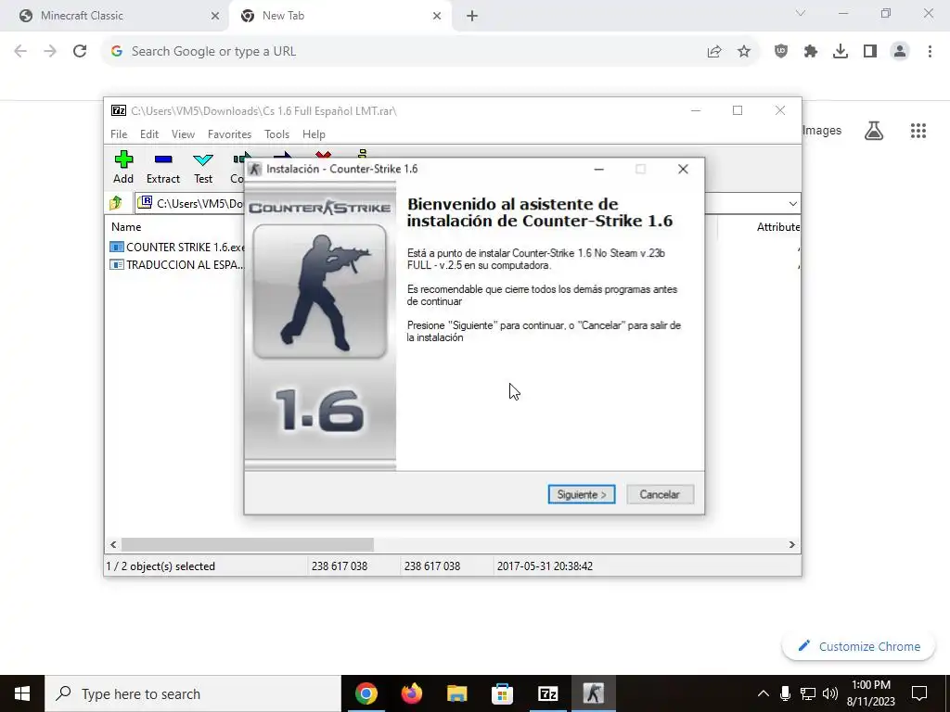Toggle Chrome side panel icon

click(x=870, y=52)
